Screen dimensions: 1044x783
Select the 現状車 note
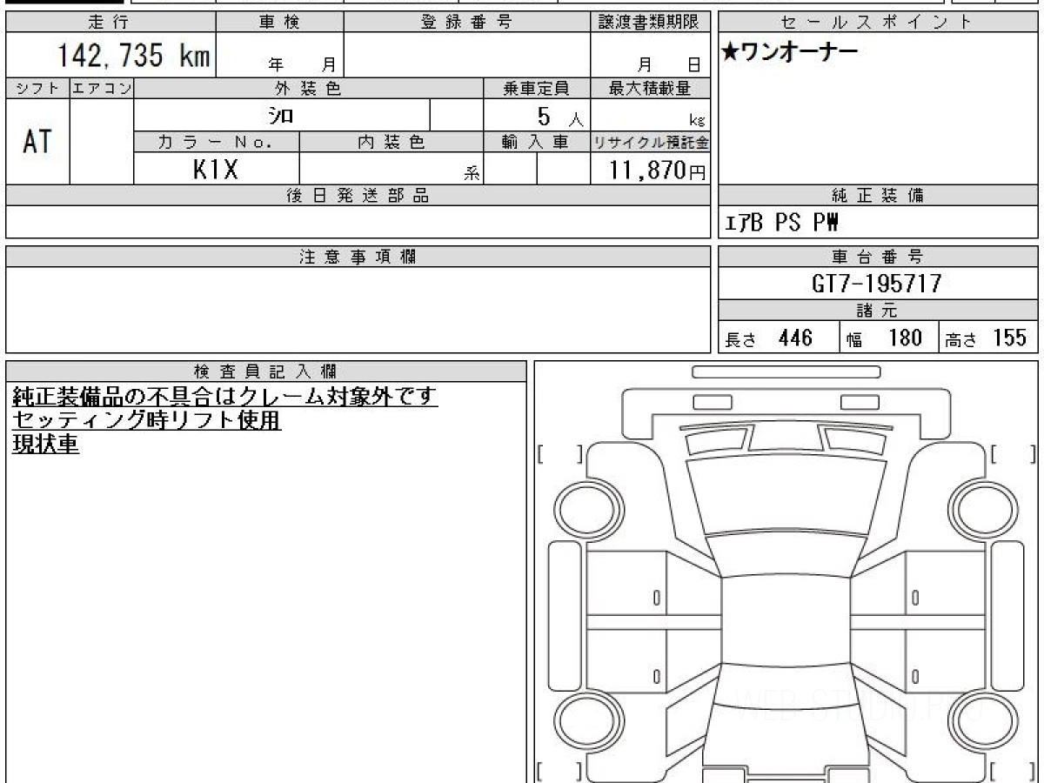(x=45, y=445)
